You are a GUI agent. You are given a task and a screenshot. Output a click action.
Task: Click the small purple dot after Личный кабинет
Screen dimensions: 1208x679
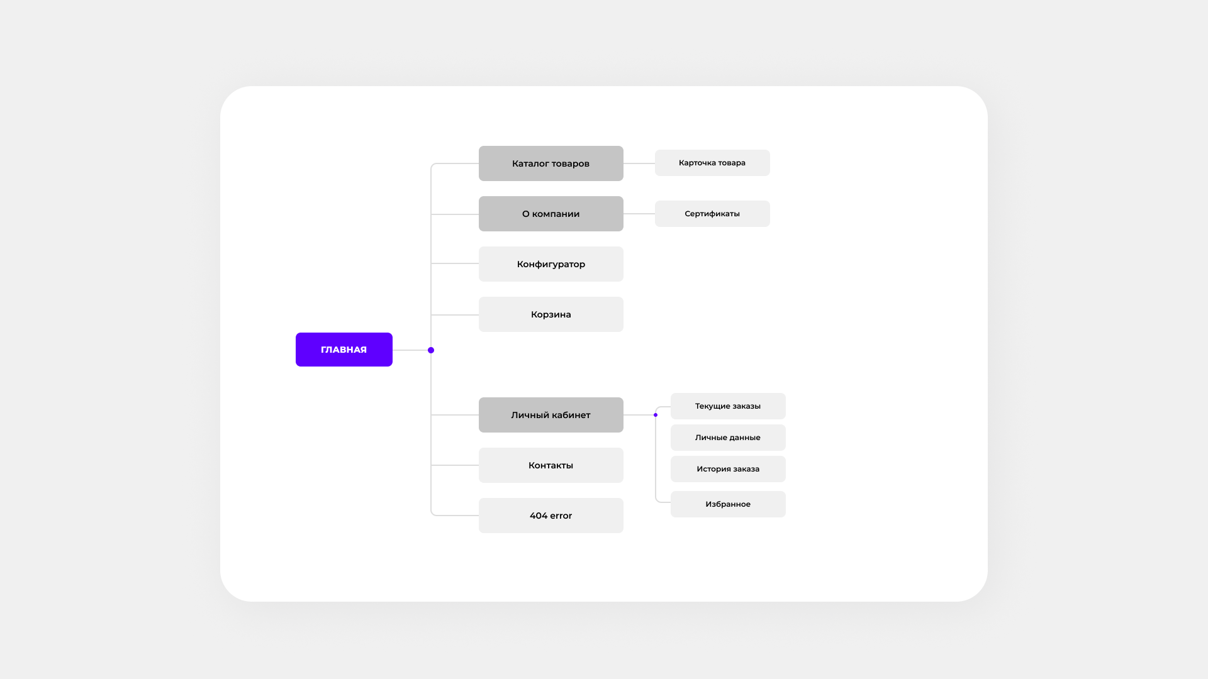pos(656,415)
